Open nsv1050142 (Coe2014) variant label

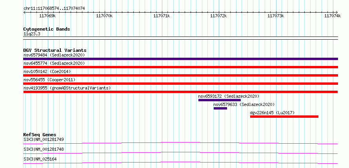[x=47, y=71]
